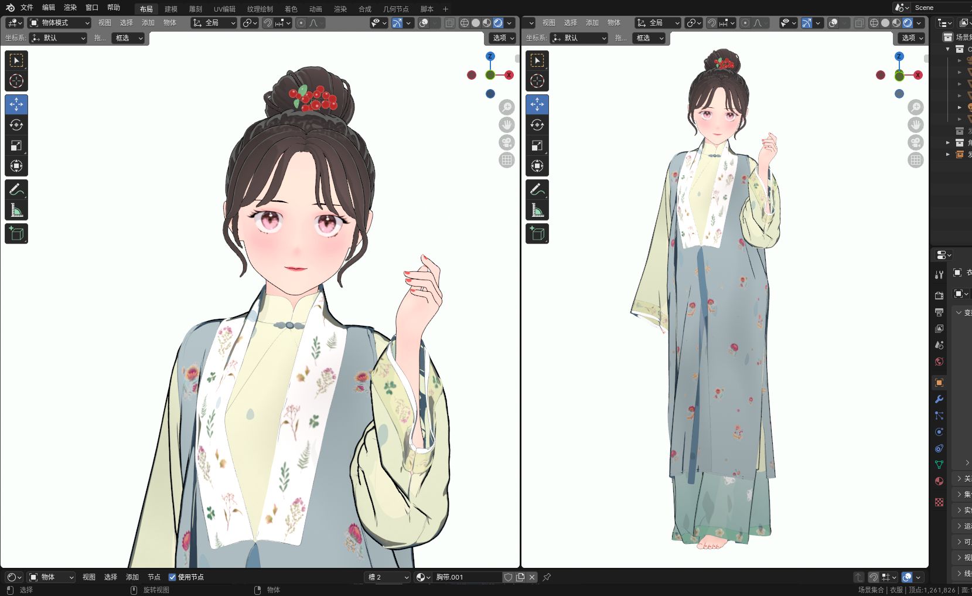Pick the Add Cube tool in left viewport

tap(16, 233)
